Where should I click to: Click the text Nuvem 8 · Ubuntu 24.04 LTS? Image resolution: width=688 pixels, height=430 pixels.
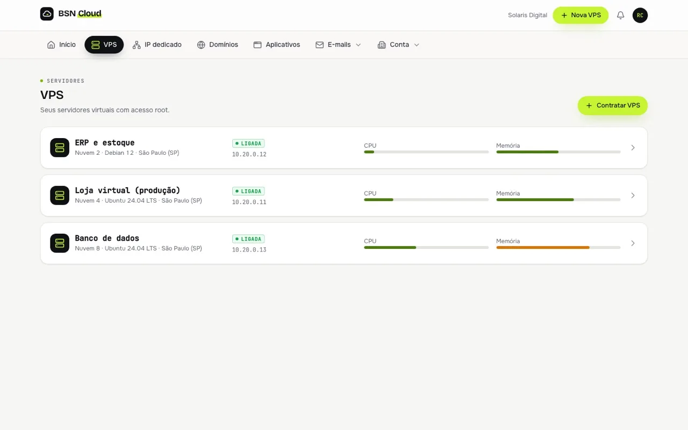pyautogui.click(x=116, y=248)
